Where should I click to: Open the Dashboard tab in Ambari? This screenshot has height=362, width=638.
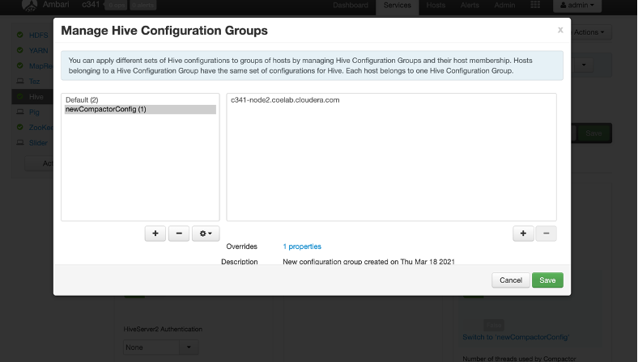pyautogui.click(x=351, y=6)
